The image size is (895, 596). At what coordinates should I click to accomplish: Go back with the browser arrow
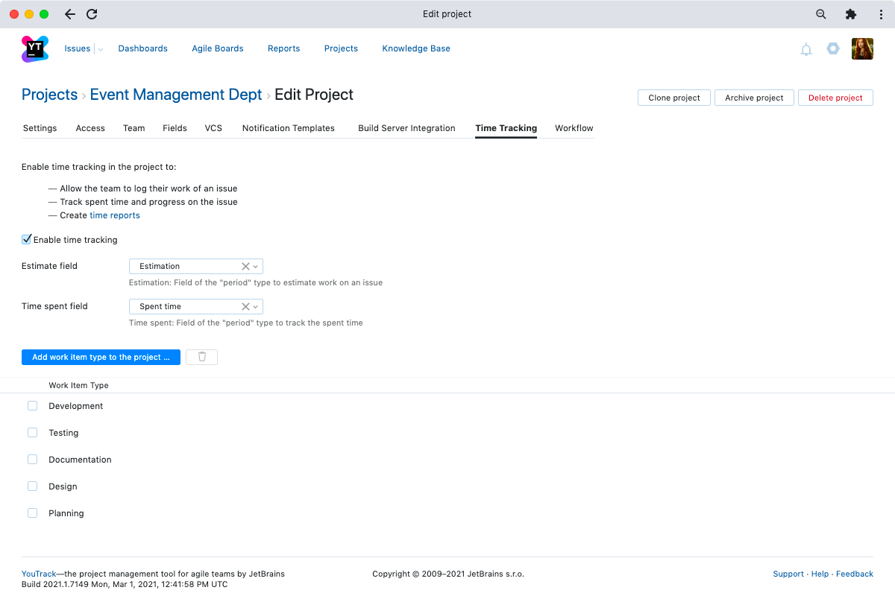tap(69, 14)
